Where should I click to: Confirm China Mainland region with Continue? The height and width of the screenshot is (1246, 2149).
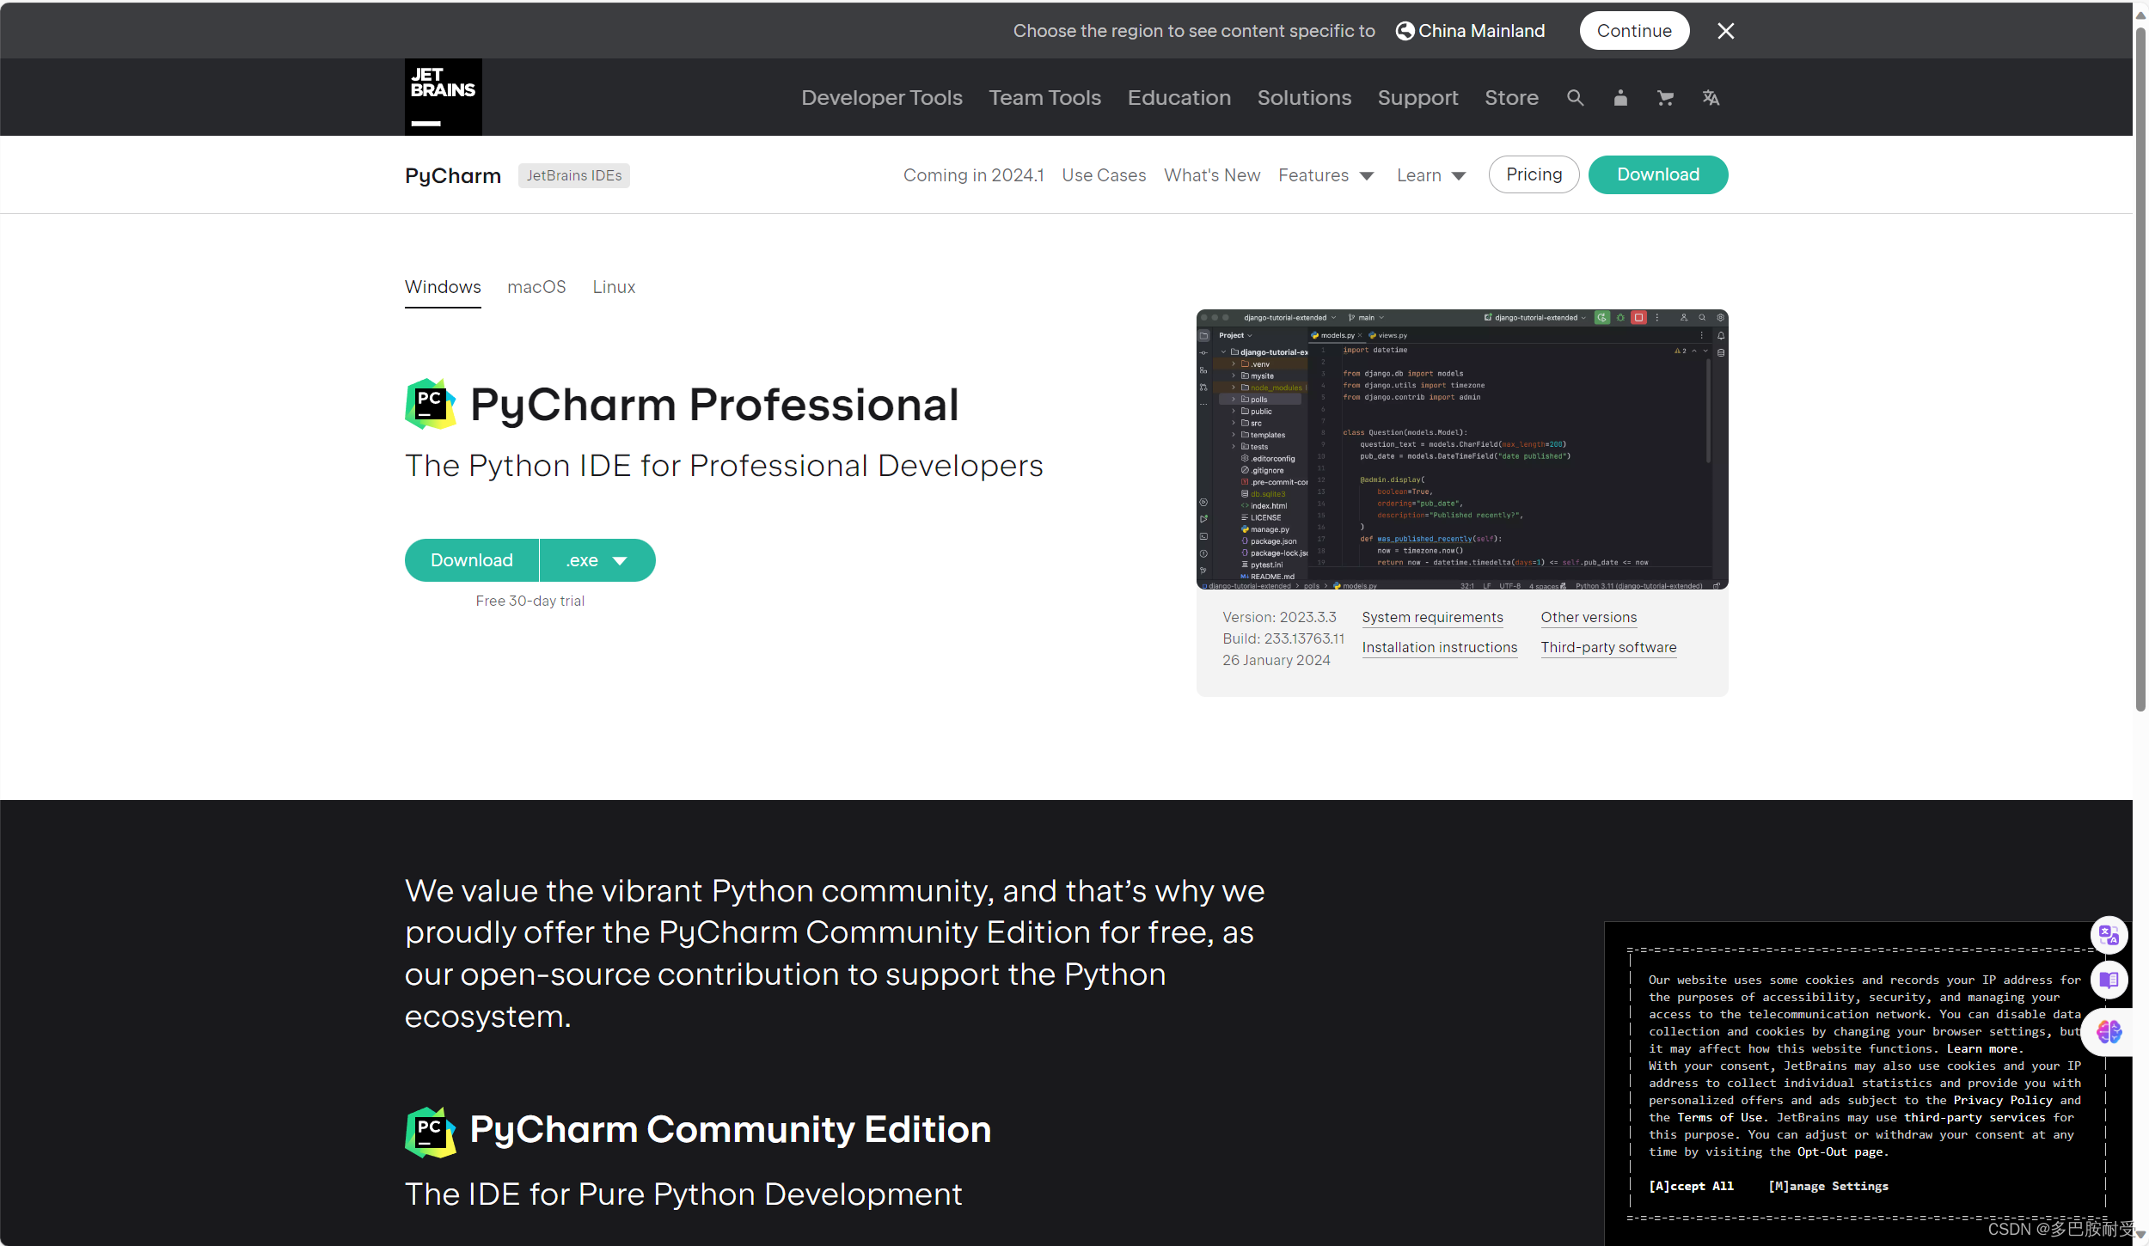[x=1634, y=31]
